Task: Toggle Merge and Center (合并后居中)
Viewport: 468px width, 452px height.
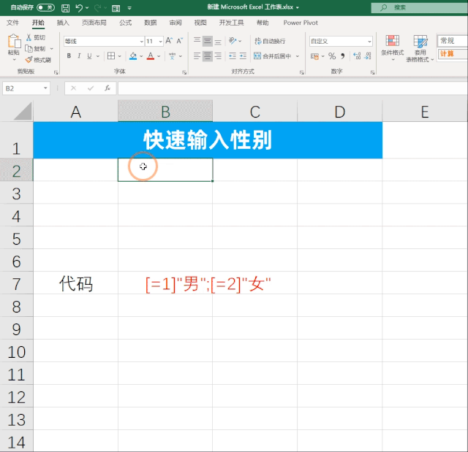Action: 273,56
